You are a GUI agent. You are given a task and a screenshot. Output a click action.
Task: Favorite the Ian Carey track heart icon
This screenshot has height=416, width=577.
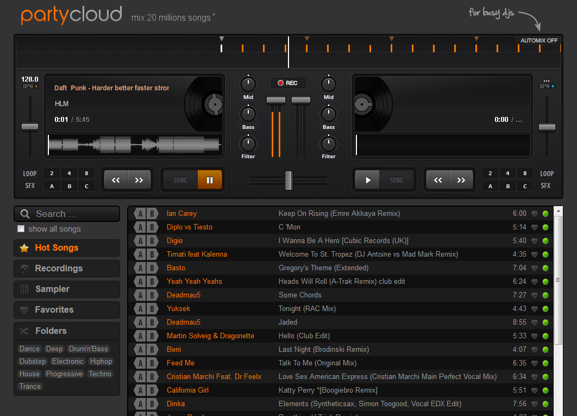(x=535, y=214)
